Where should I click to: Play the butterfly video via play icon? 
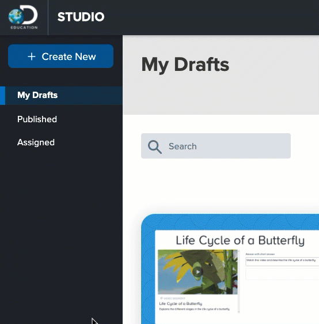[x=198, y=272]
